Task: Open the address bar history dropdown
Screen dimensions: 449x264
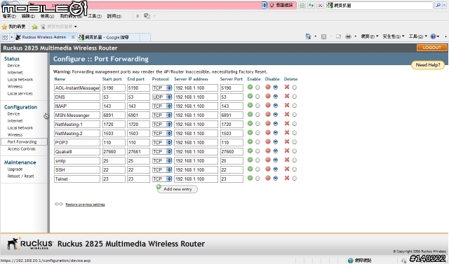Action: (x=264, y=5)
